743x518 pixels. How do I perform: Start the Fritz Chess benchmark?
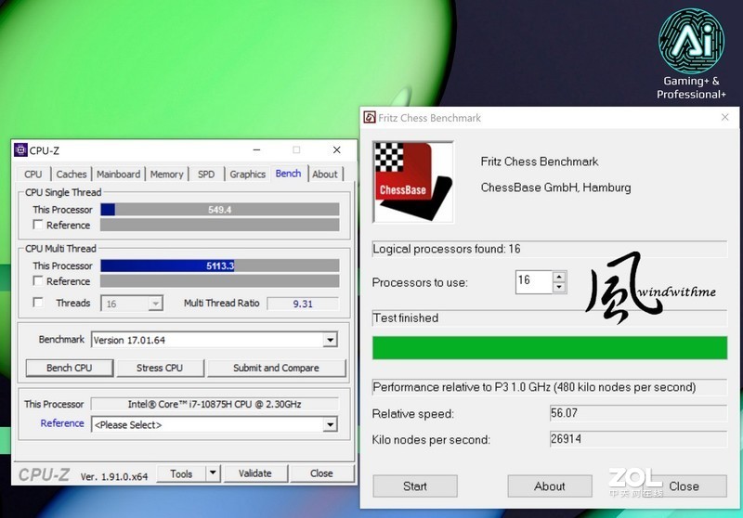[x=415, y=486]
